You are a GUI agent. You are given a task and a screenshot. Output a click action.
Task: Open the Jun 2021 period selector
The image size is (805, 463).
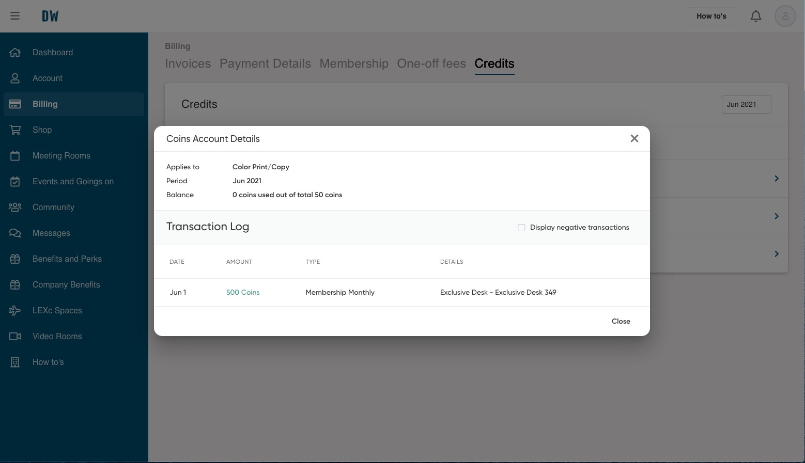pos(746,104)
